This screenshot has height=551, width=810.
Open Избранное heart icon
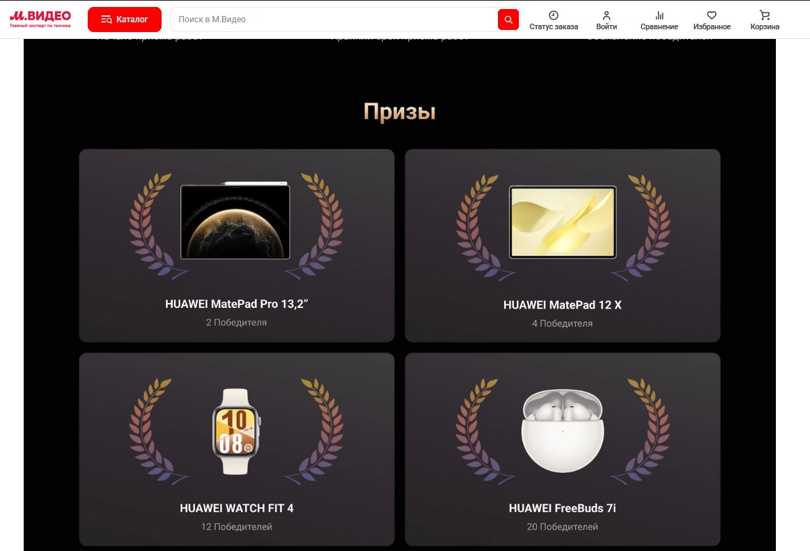coord(712,15)
